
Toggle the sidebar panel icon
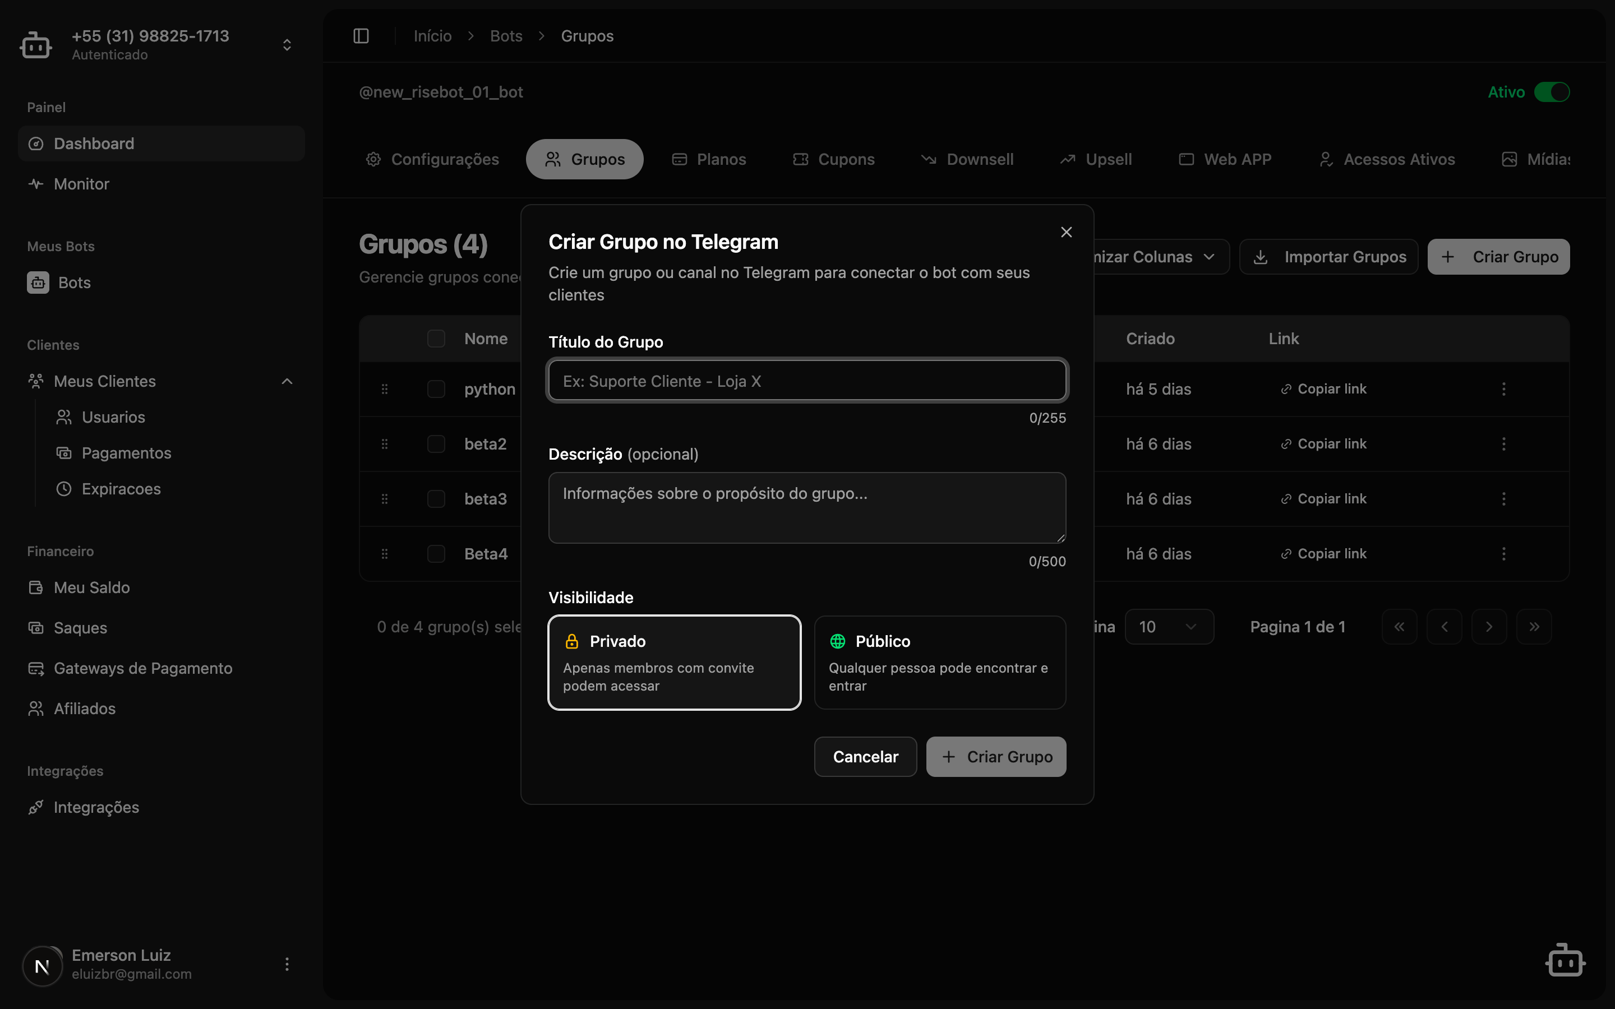point(361,36)
